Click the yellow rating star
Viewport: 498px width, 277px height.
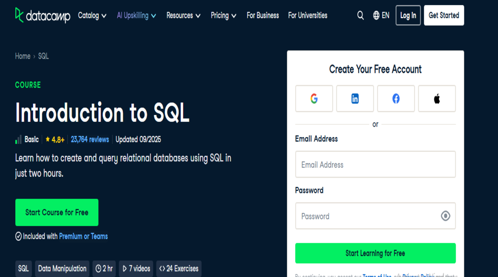coord(47,139)
